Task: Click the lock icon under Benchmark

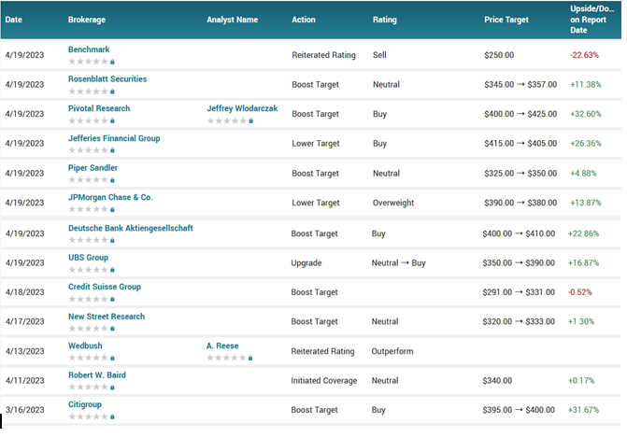Action: click(x=112, y=62)
